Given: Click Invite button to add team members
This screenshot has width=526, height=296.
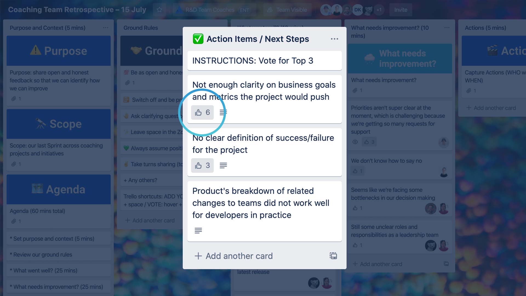Looking at the screenshot, I should (400, 9).
